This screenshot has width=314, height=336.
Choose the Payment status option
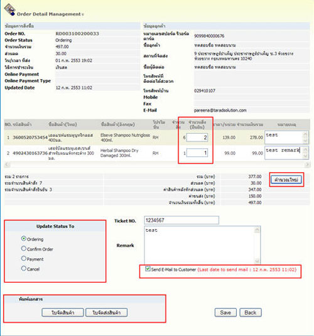coord(24,258)
